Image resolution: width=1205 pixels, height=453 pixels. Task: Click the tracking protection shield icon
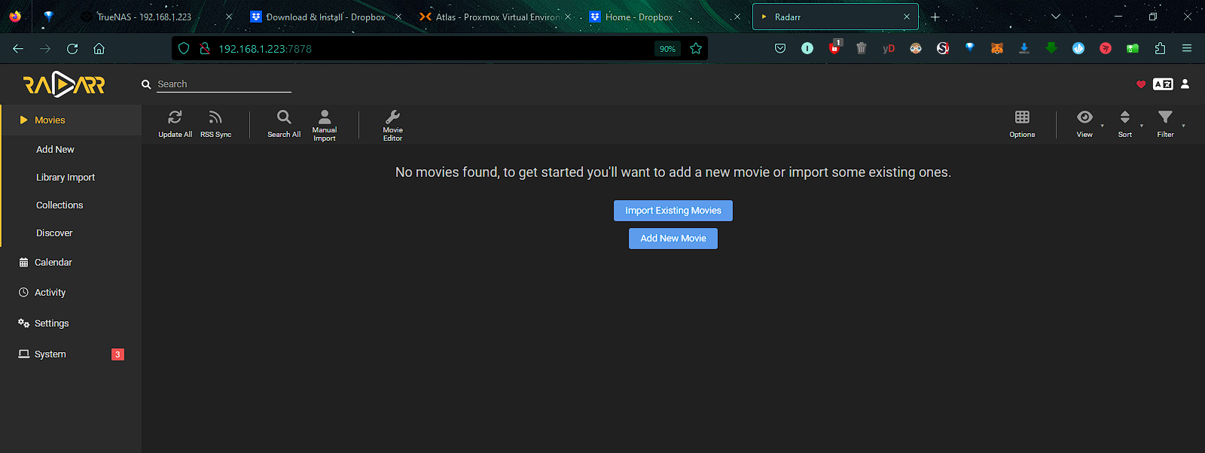coord(184,48)
